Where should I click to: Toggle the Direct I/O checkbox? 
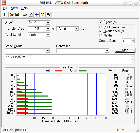coord(100,22)
